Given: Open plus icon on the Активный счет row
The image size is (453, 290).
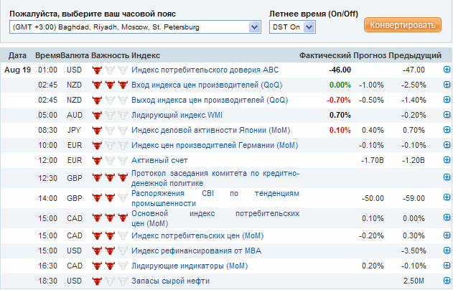Looking at the screenshot, I should [447, 159].
